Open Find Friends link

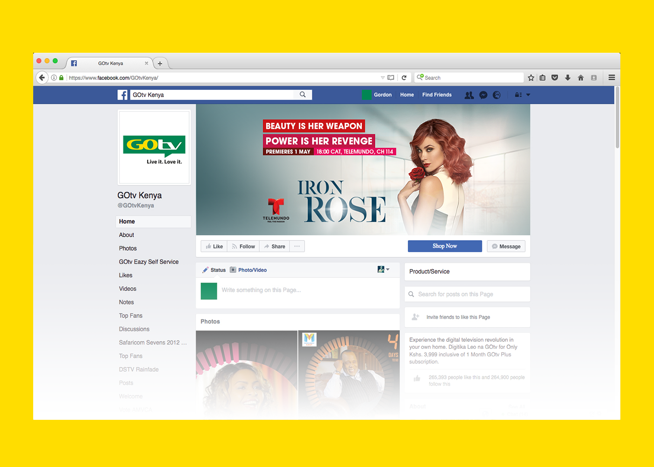point(437,95)
